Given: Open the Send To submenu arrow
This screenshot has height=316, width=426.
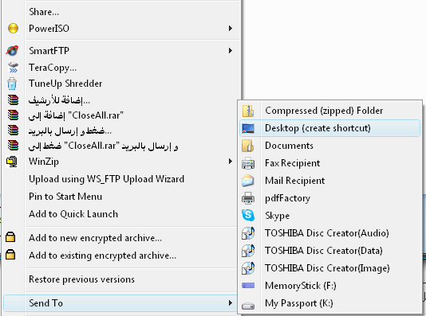Looking at the screenshot, I should [x=231, y=302].
